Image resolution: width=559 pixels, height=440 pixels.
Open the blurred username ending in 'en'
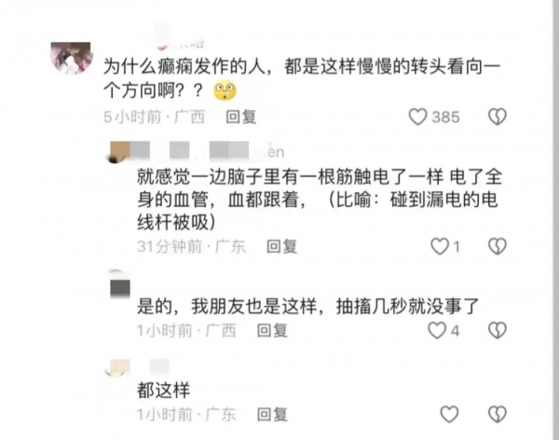(x=207, y=151)
